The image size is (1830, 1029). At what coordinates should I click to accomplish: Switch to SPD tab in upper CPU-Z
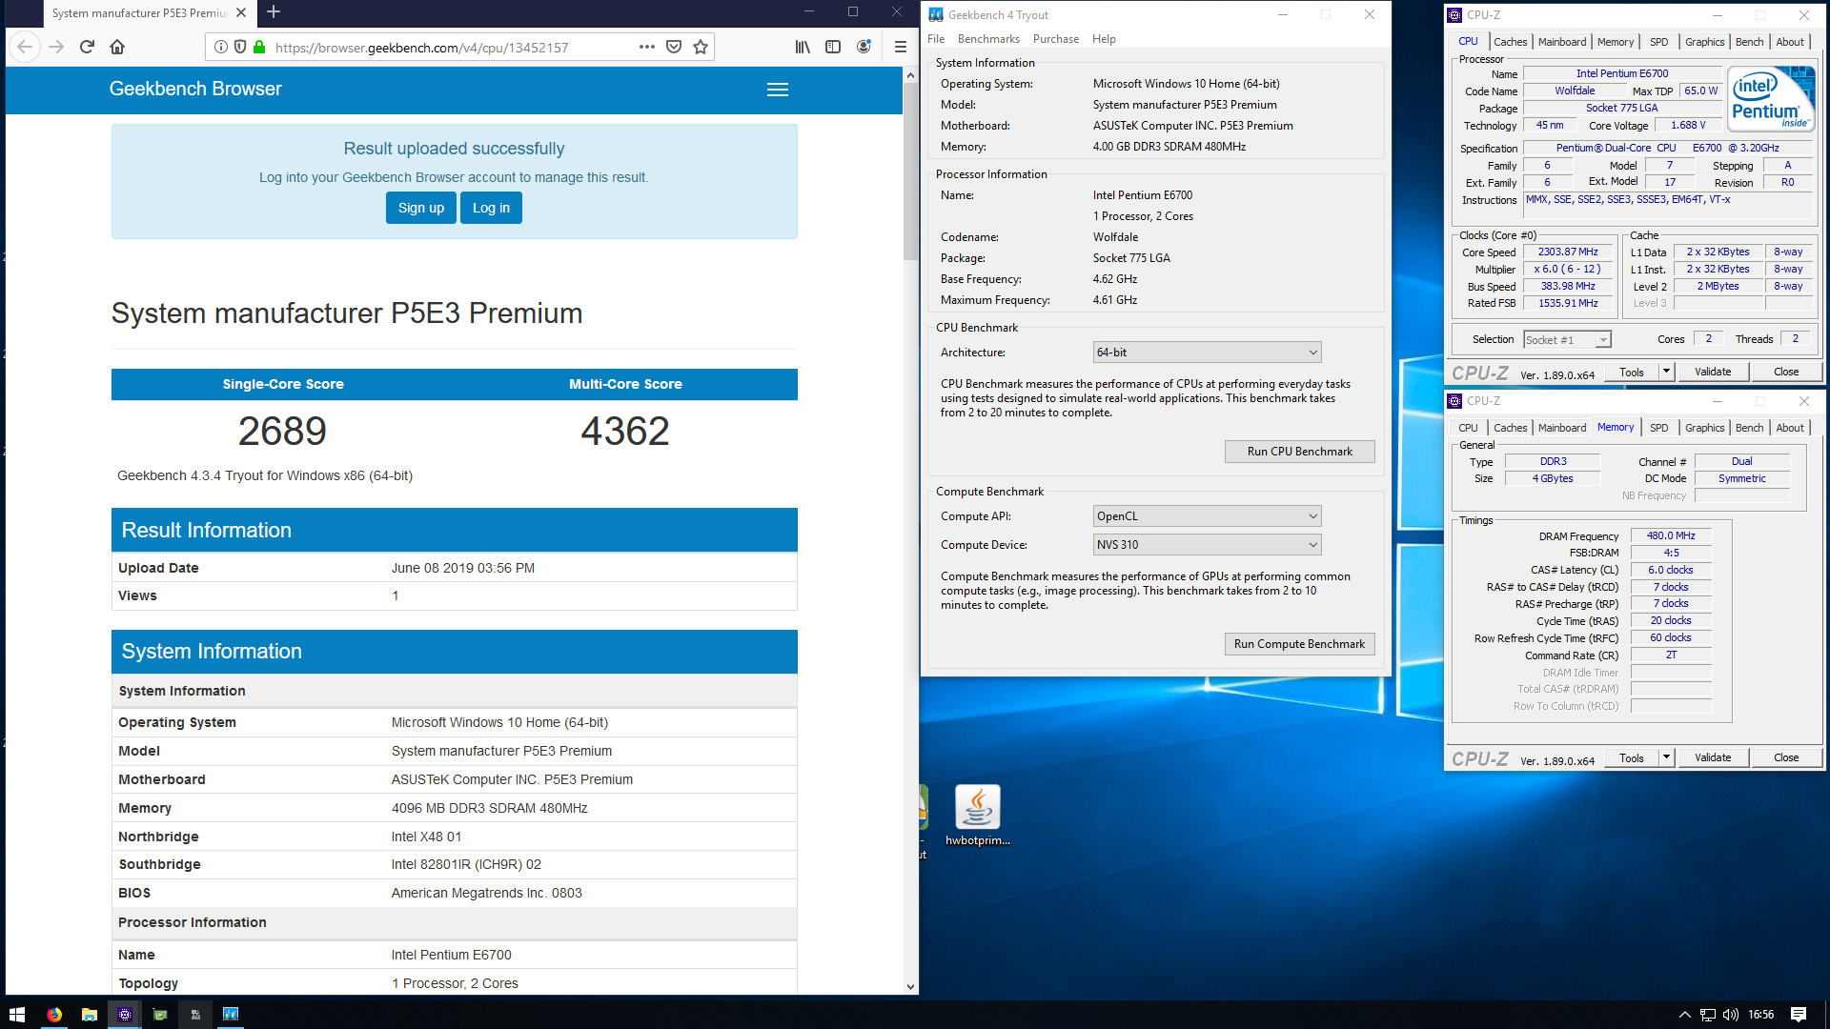[1659, 42]
